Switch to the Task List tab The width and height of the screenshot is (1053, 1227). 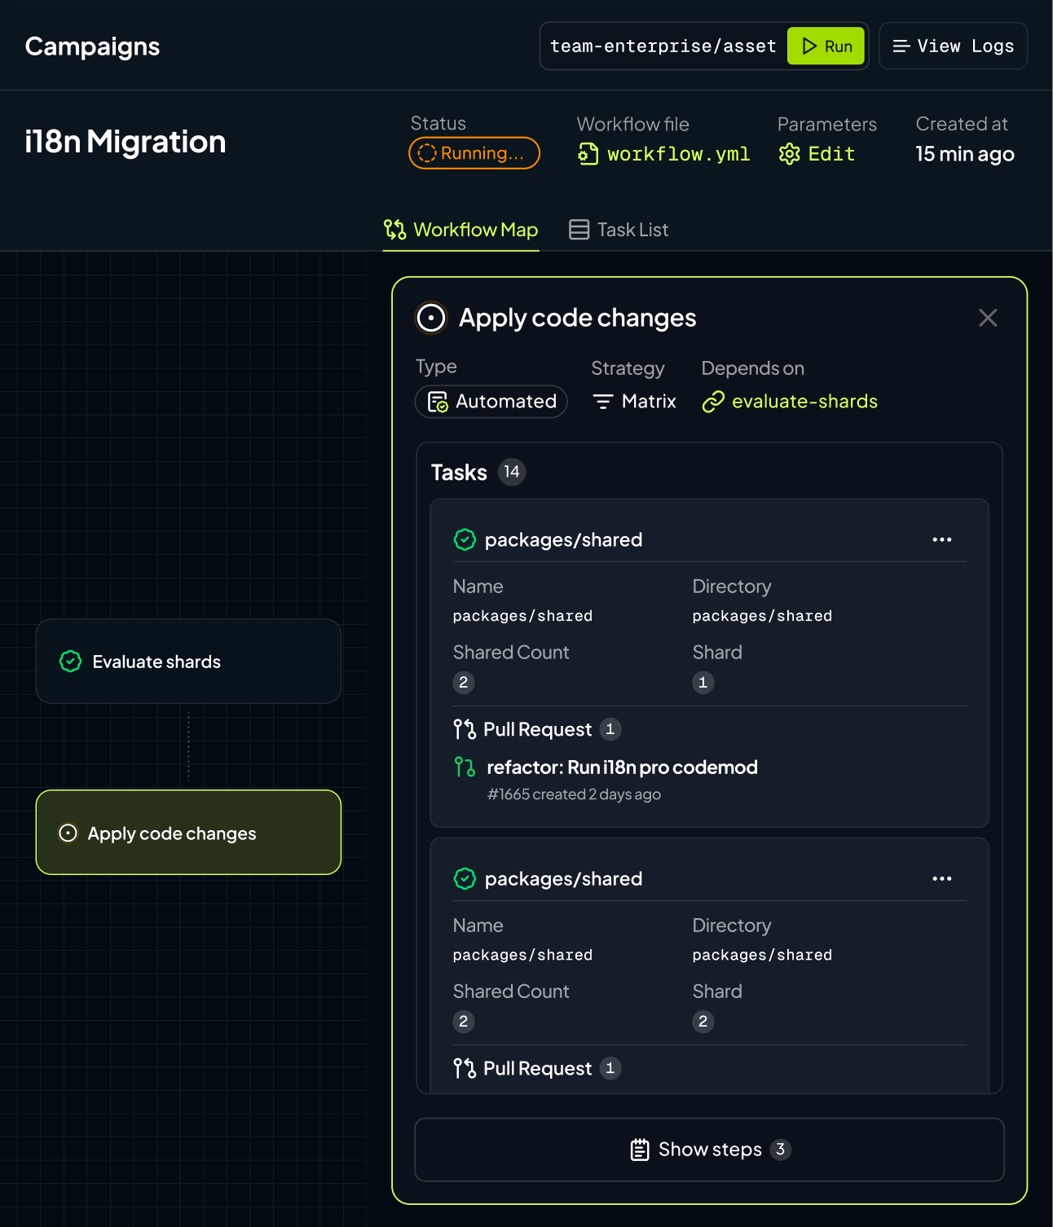pos(619,230)
